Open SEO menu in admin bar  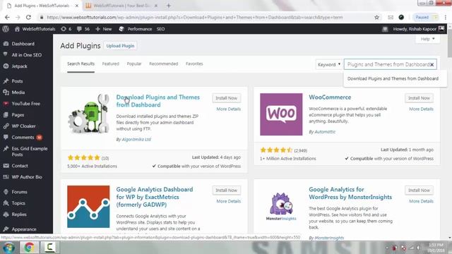coord(160,29)
